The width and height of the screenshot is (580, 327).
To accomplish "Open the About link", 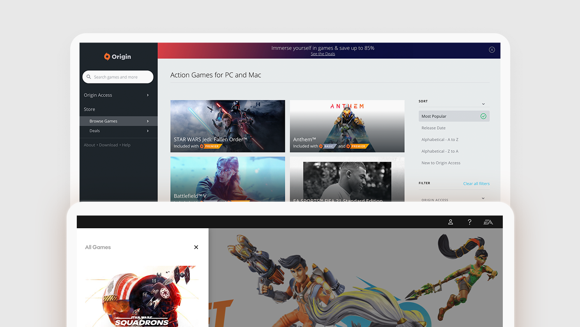I will pyautogui.click(x=89, y=145).
